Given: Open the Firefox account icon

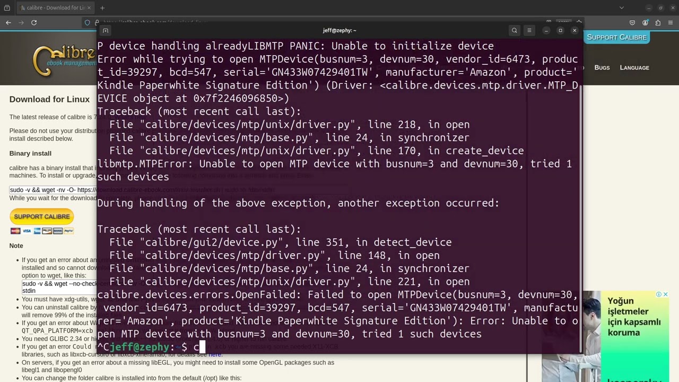Looking at the screenshot, I should [645, 22].
